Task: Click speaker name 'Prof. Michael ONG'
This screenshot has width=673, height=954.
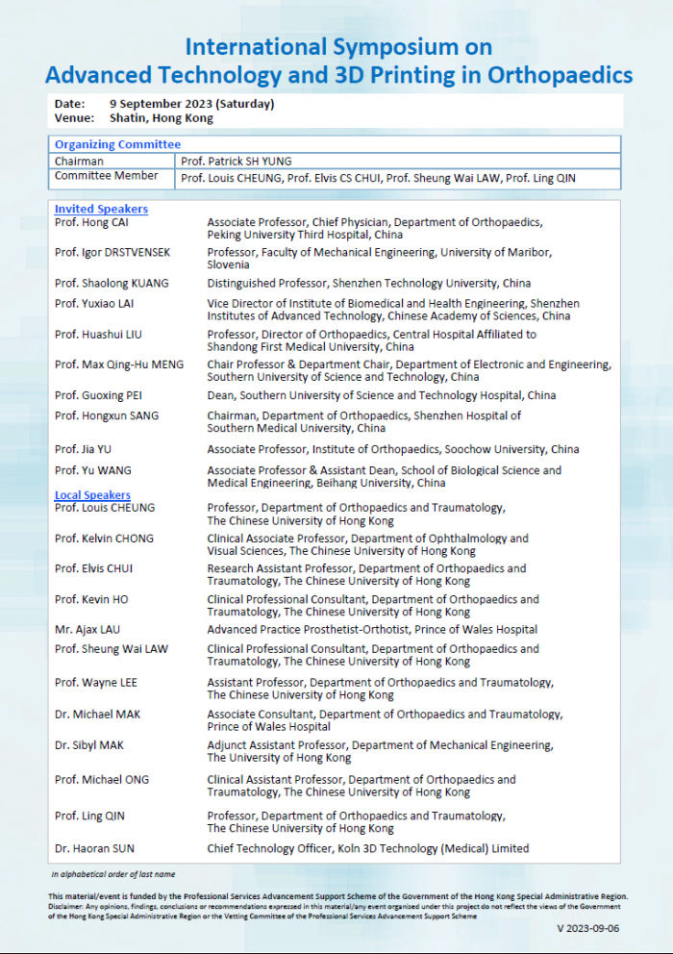Action: click(102, 780)
